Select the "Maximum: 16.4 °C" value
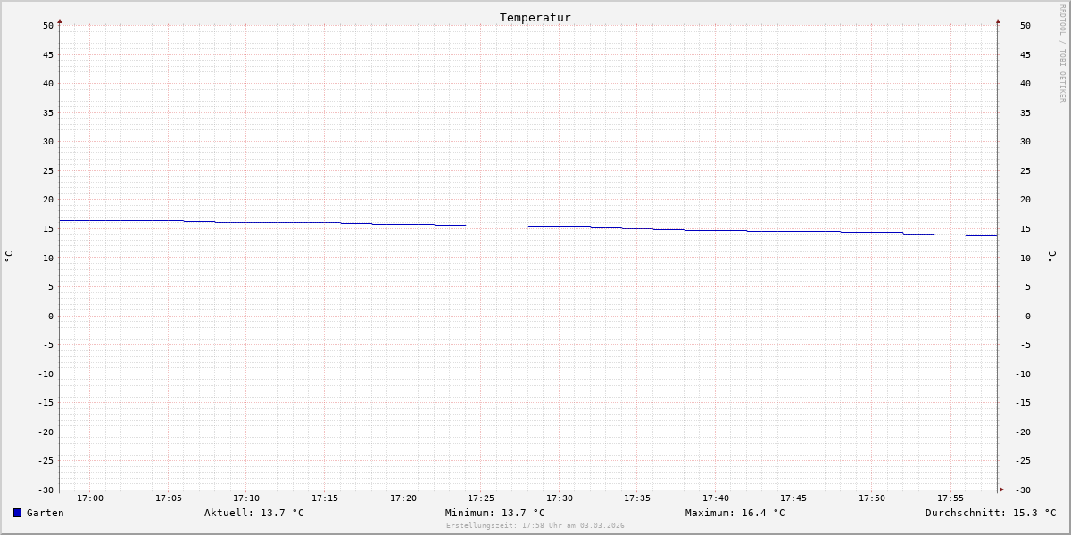 tap(735, 513)
